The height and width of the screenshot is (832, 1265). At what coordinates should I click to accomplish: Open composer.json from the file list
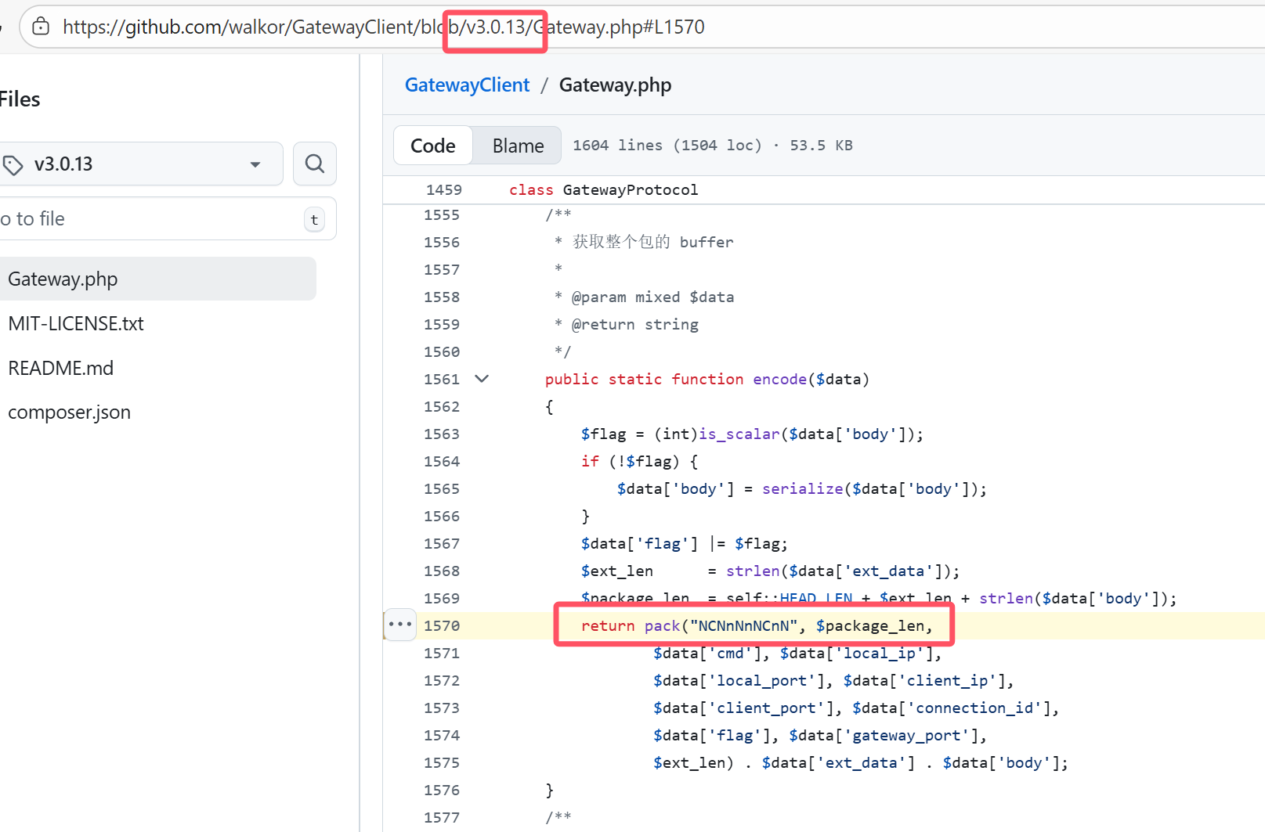[x=69, y=412]
